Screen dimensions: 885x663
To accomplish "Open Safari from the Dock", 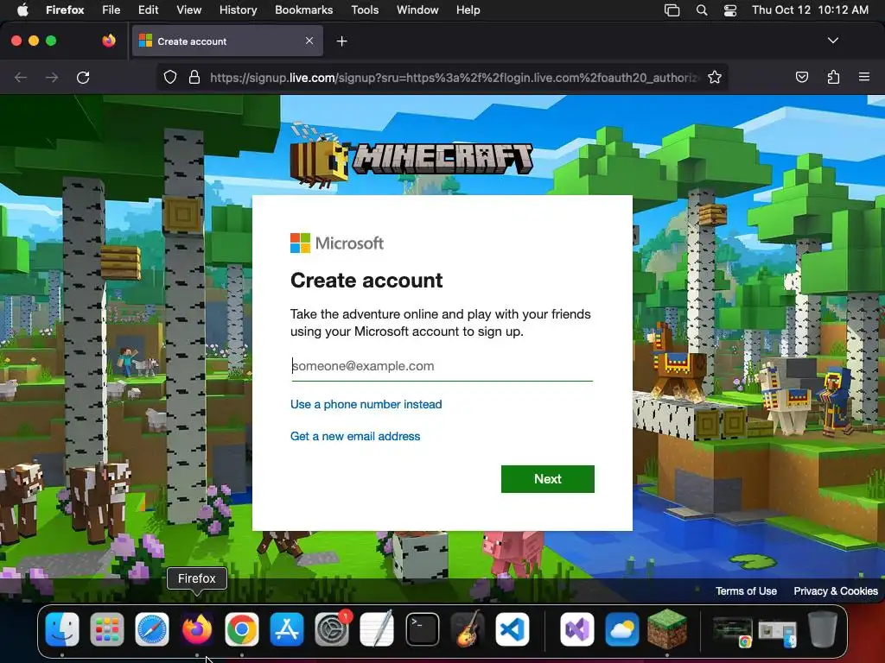I will tap(152, 629).
